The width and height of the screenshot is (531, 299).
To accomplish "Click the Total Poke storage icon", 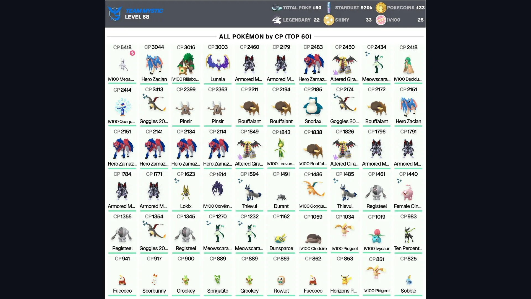I will click(x=277, y=8).
